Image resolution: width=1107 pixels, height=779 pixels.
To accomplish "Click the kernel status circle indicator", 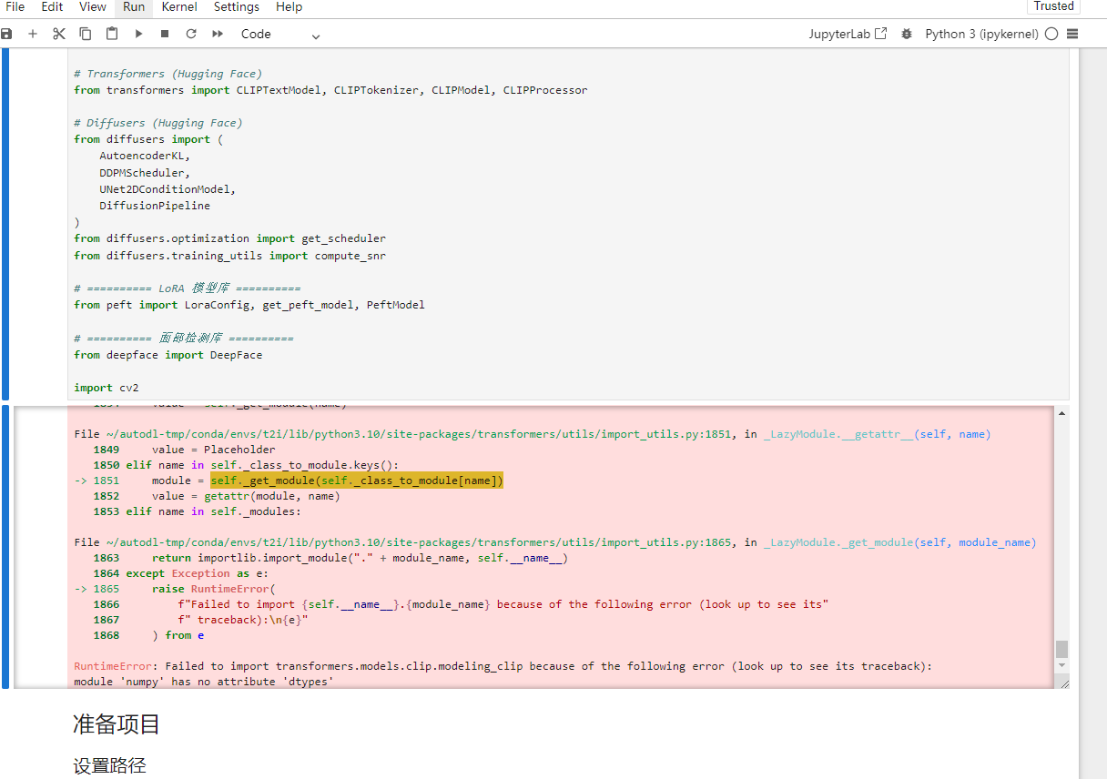I will 1051,34.
